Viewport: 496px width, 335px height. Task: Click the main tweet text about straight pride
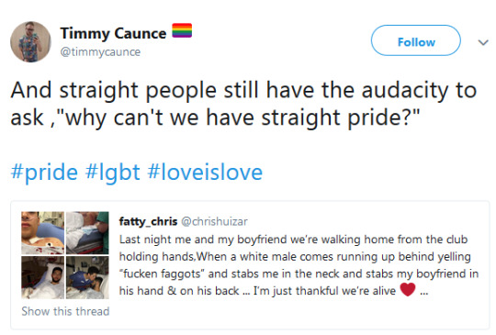(243, 104)
